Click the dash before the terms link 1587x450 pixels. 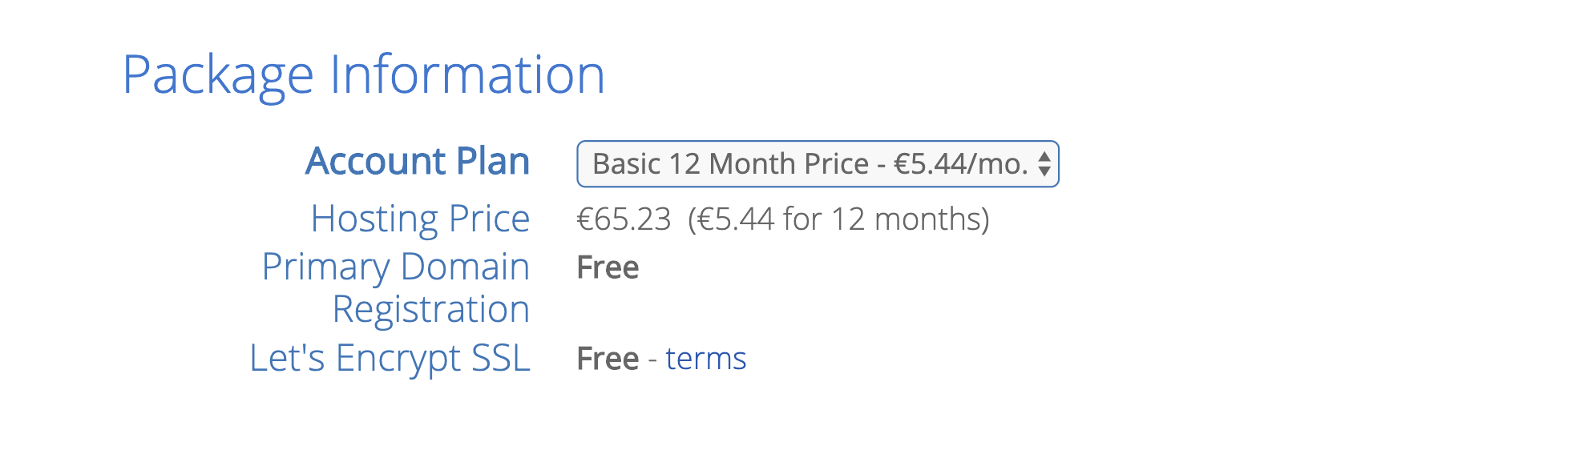pos(652,359)
